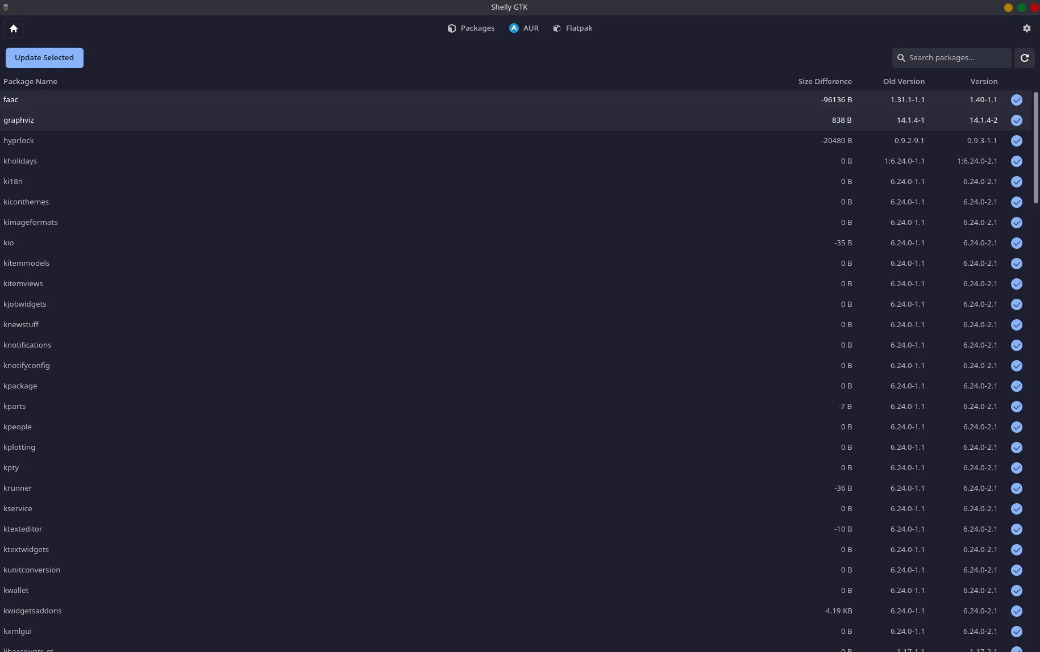Refresh the package list

[1025, 58]
